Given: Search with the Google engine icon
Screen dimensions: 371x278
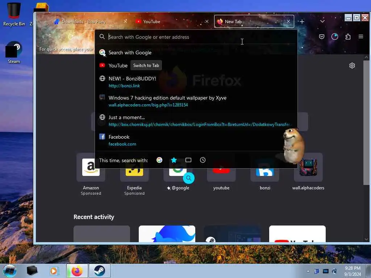Looking at the screenshot, I should (x=159, y=160).
